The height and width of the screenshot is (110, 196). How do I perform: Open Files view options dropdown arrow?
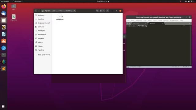(104, 11)
